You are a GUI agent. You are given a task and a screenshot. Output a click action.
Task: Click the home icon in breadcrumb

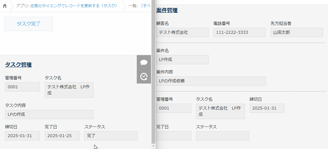click(x=5, y=6)
